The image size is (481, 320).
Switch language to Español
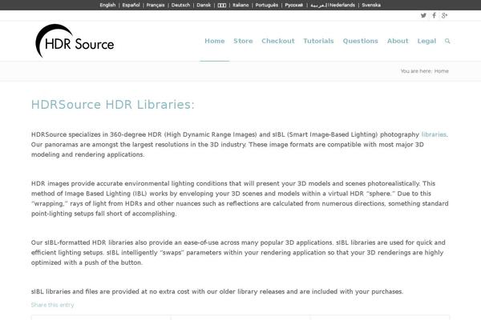(131, 5)
